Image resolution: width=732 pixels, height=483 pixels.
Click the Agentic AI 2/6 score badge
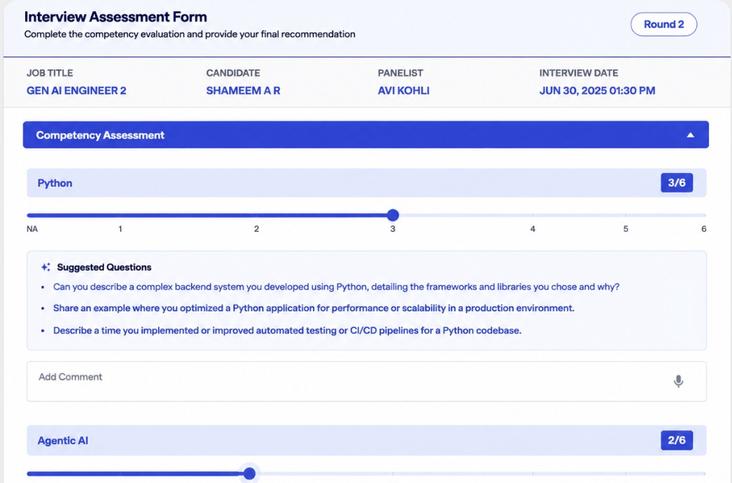tap(676, 440)
